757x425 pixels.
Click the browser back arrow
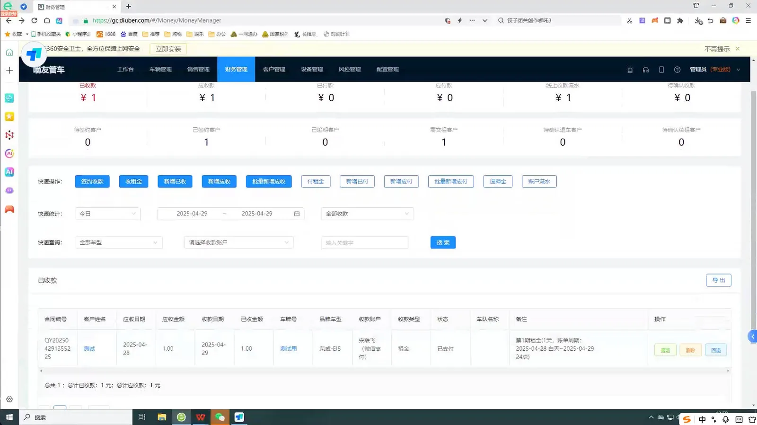[9, 20]
